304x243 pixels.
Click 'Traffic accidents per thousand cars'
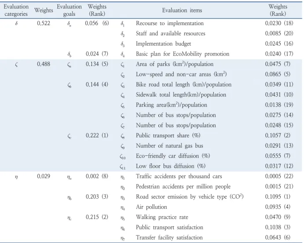(x=179, y=176)
